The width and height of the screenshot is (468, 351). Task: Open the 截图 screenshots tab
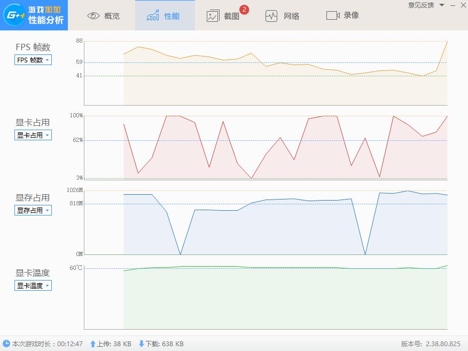[x=223, y=15]
